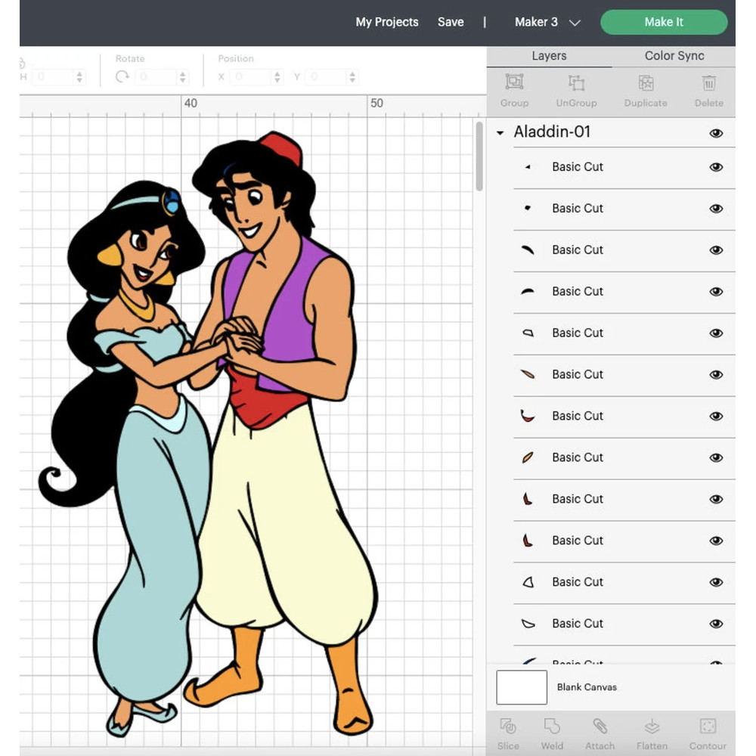Hide the bottom Basic Cut layer

pos(715,661)
